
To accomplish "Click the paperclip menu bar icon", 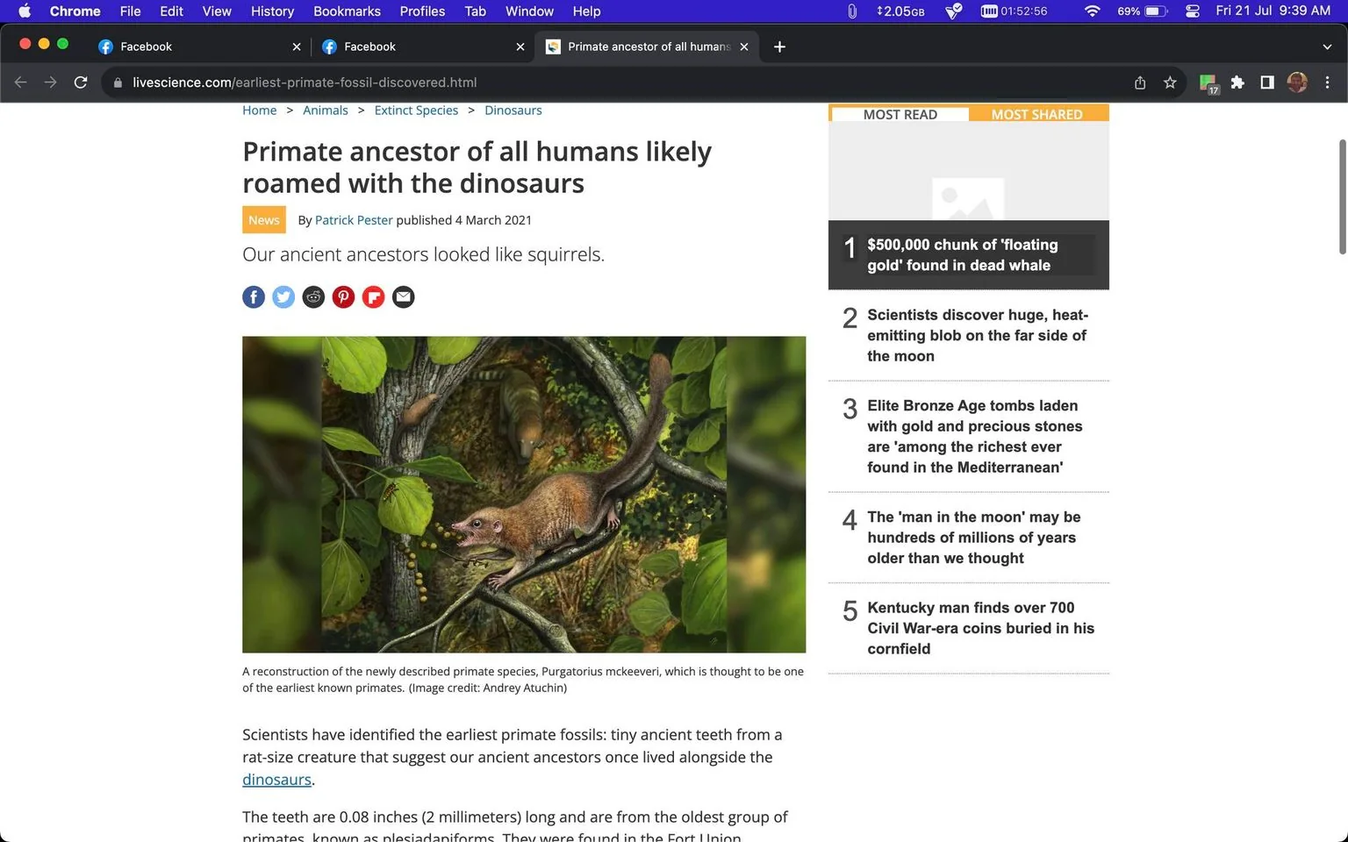I will click(x=851, y=11).
